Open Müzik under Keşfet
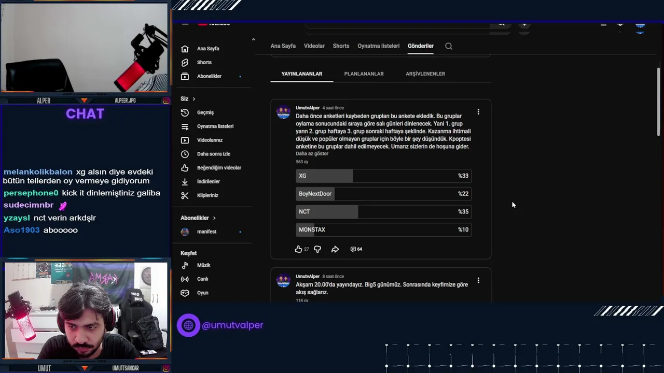This screenshot has width=664, height=373. 203,265
